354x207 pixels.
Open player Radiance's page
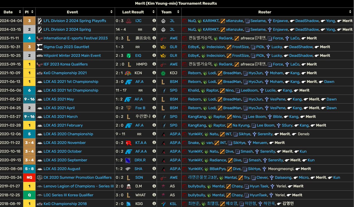tap(218, 160)
